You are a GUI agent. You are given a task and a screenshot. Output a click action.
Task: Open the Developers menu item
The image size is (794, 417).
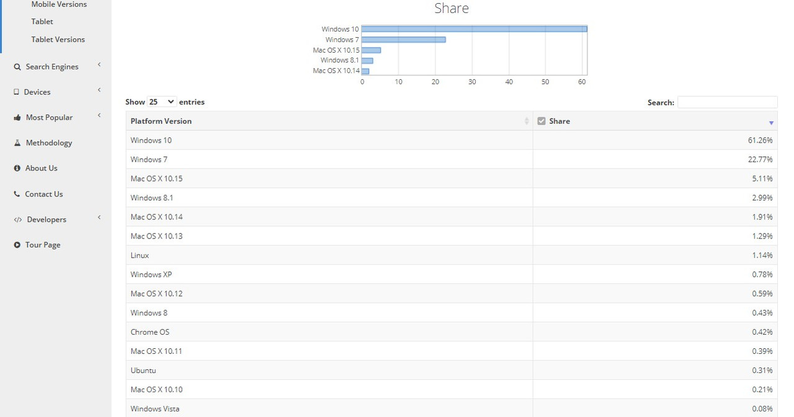pyautogui.click(x=47, y=219)
